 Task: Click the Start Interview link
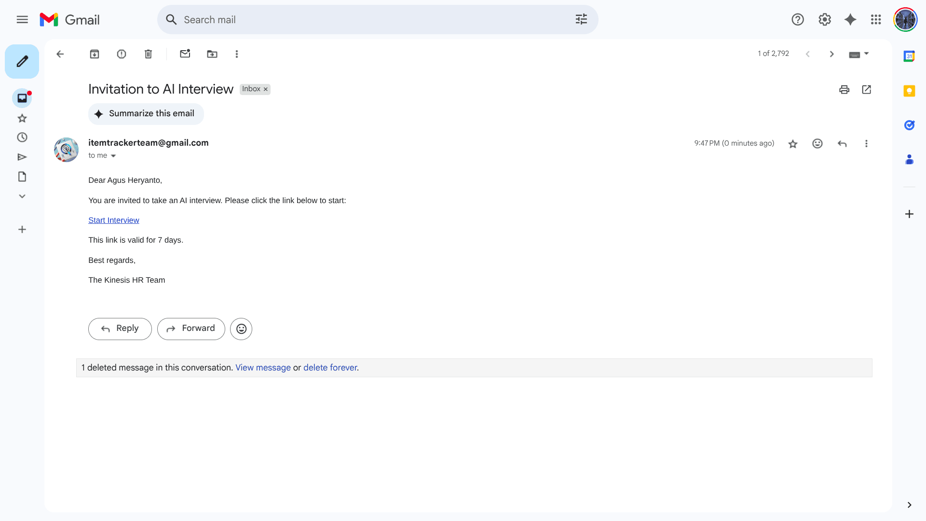[x=114, y=220]
